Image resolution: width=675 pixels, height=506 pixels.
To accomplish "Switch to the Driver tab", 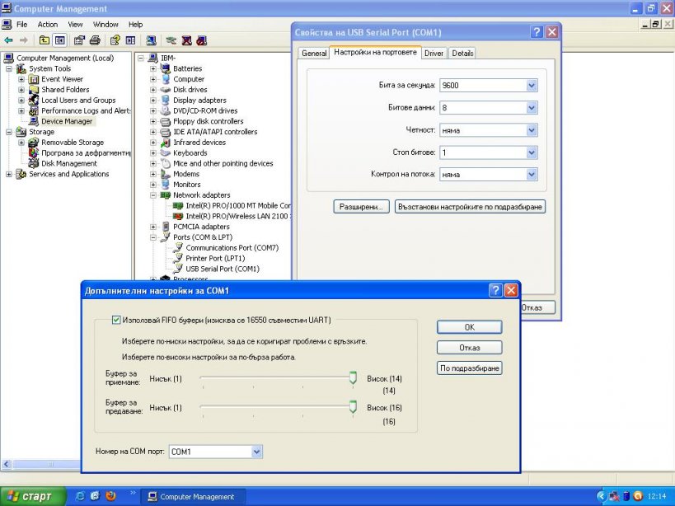I will tap(434, 53).
